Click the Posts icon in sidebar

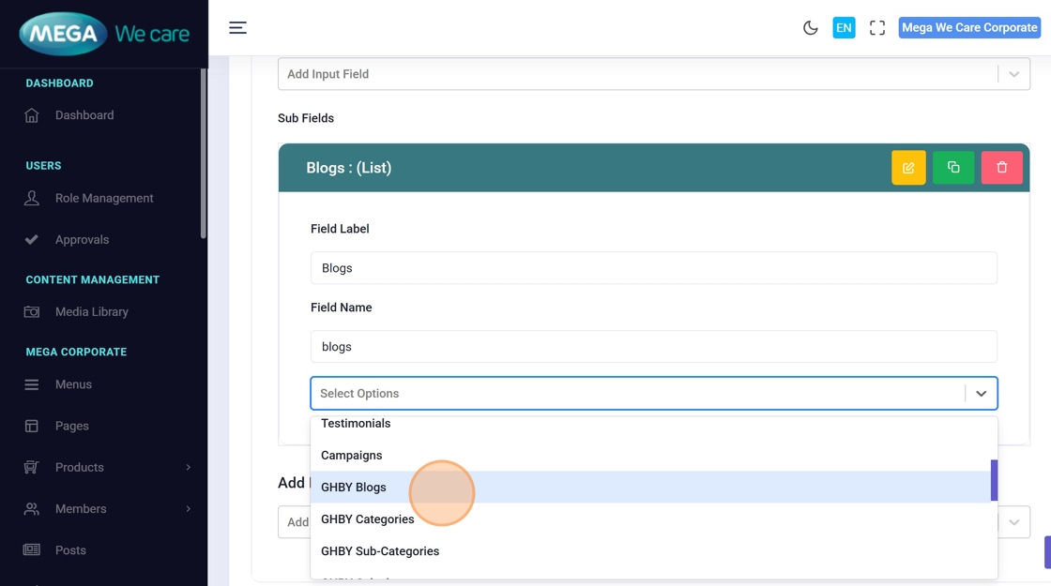[x=32, y=550]
